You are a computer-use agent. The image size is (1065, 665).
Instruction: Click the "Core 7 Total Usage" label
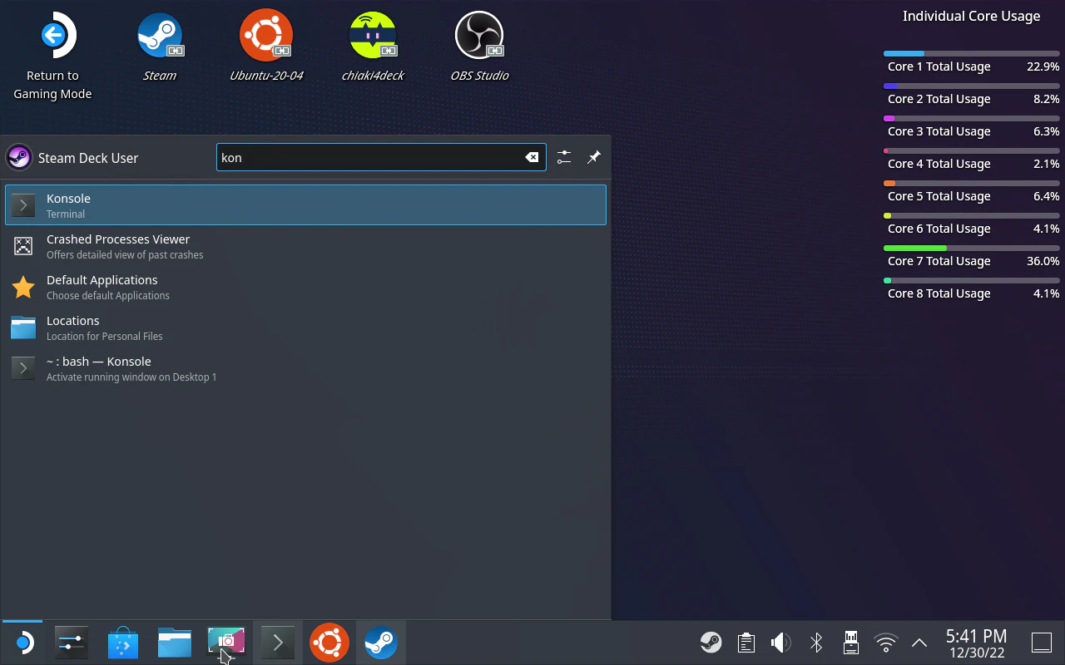(x=939, y=261)
